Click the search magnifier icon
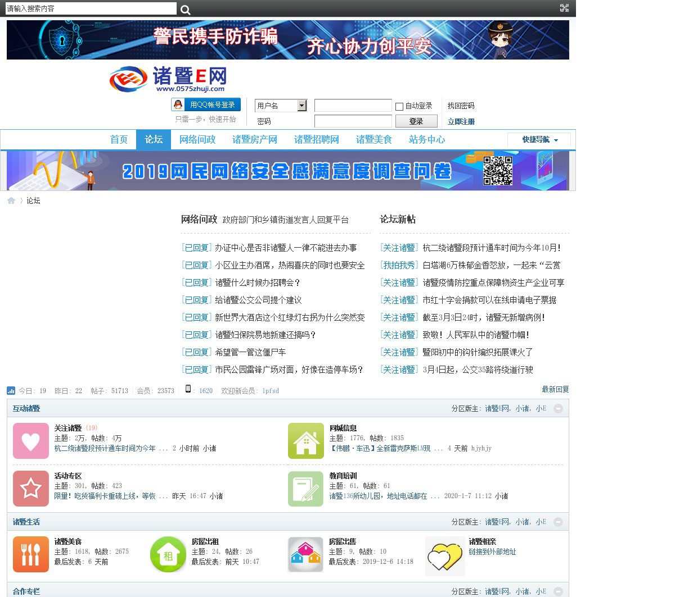The width and height of the screenshot is (675, 597). [186, 10]
